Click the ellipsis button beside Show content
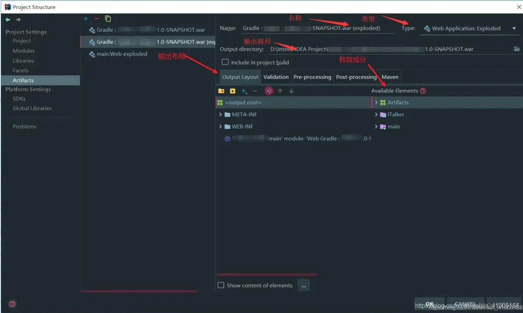 coord(304,285)
